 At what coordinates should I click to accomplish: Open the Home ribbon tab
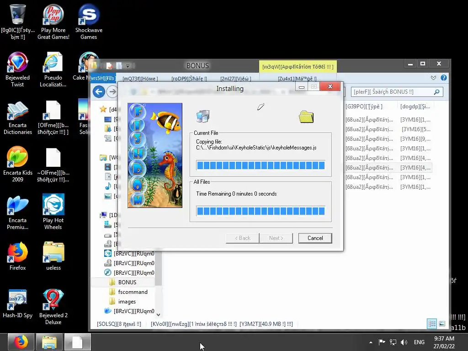[140, 79]
